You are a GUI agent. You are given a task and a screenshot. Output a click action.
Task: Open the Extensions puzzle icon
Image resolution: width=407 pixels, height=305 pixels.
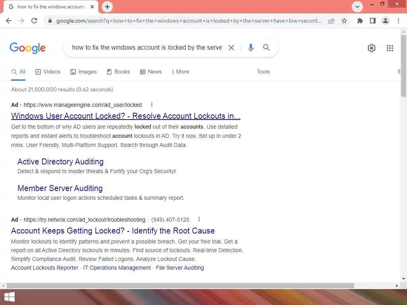(360, 21)
